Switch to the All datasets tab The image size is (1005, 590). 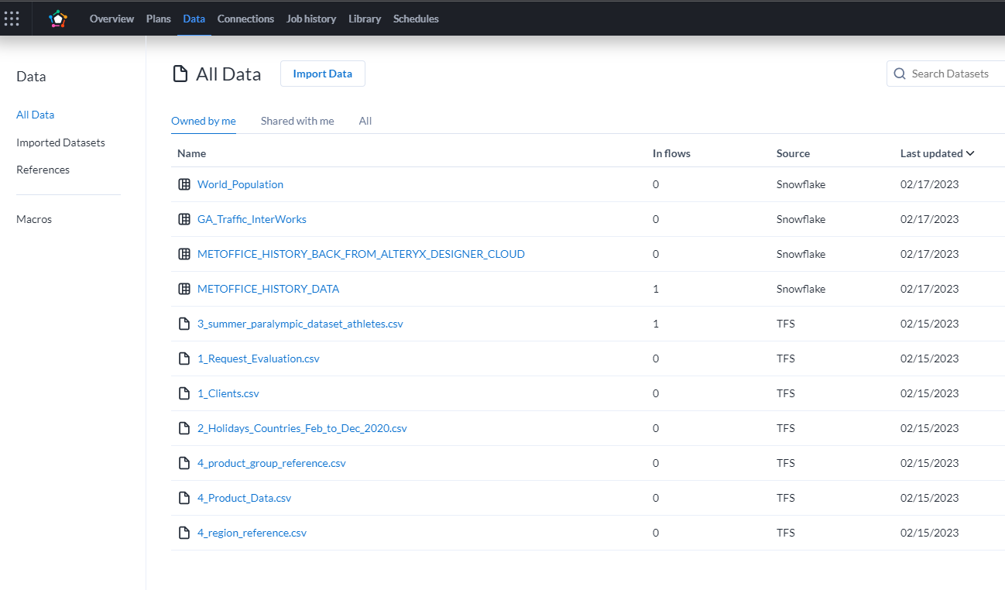365,121
